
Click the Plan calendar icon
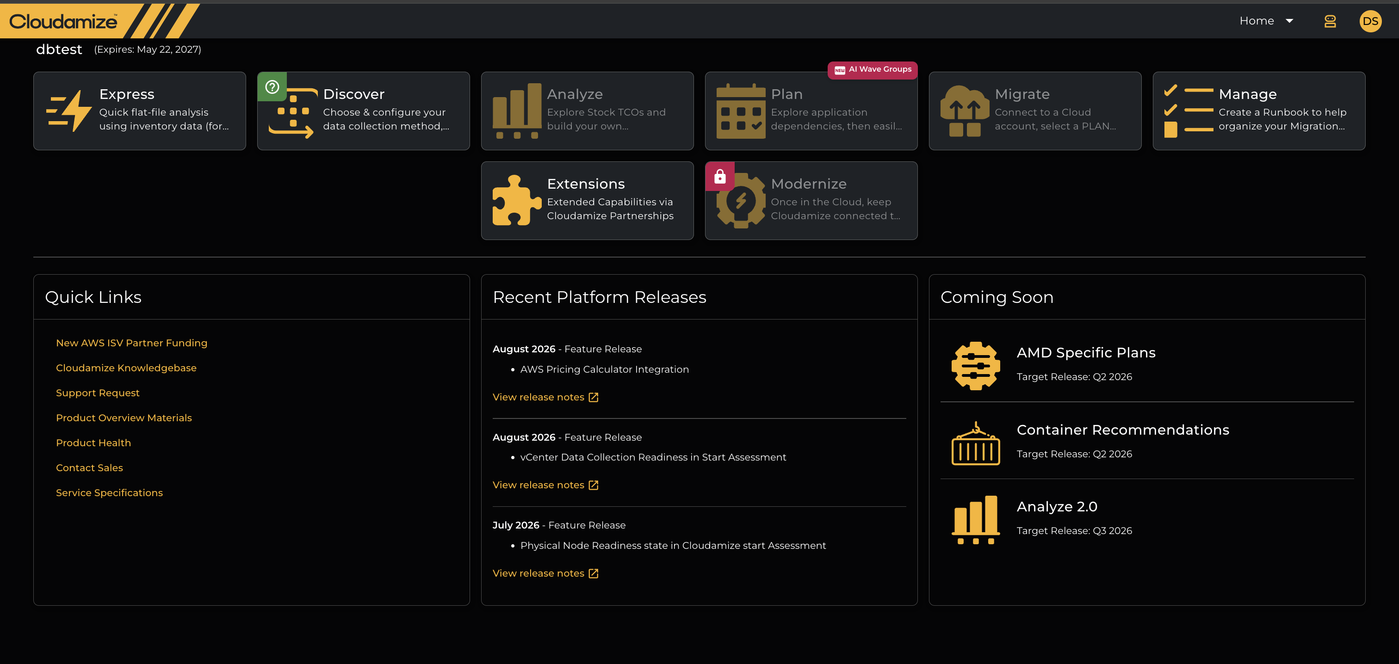[x=741, y=111]
